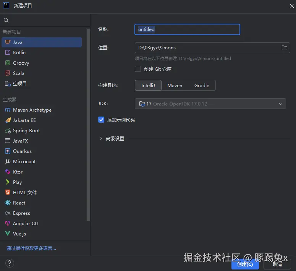Screen dimensions: 296x271
Task: Click the Jakarta EE label text
Action: pyautogui.click(x=24, y=120)
